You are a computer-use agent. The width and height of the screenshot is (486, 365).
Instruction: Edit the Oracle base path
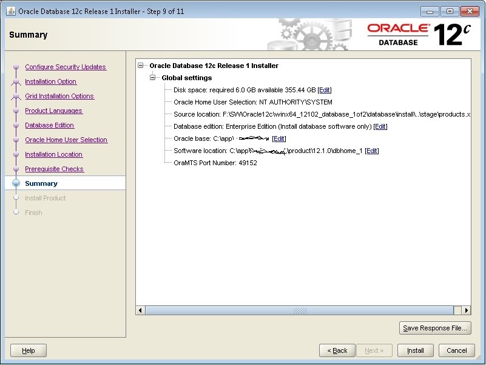pyautogui.click(x=279, y=138)
